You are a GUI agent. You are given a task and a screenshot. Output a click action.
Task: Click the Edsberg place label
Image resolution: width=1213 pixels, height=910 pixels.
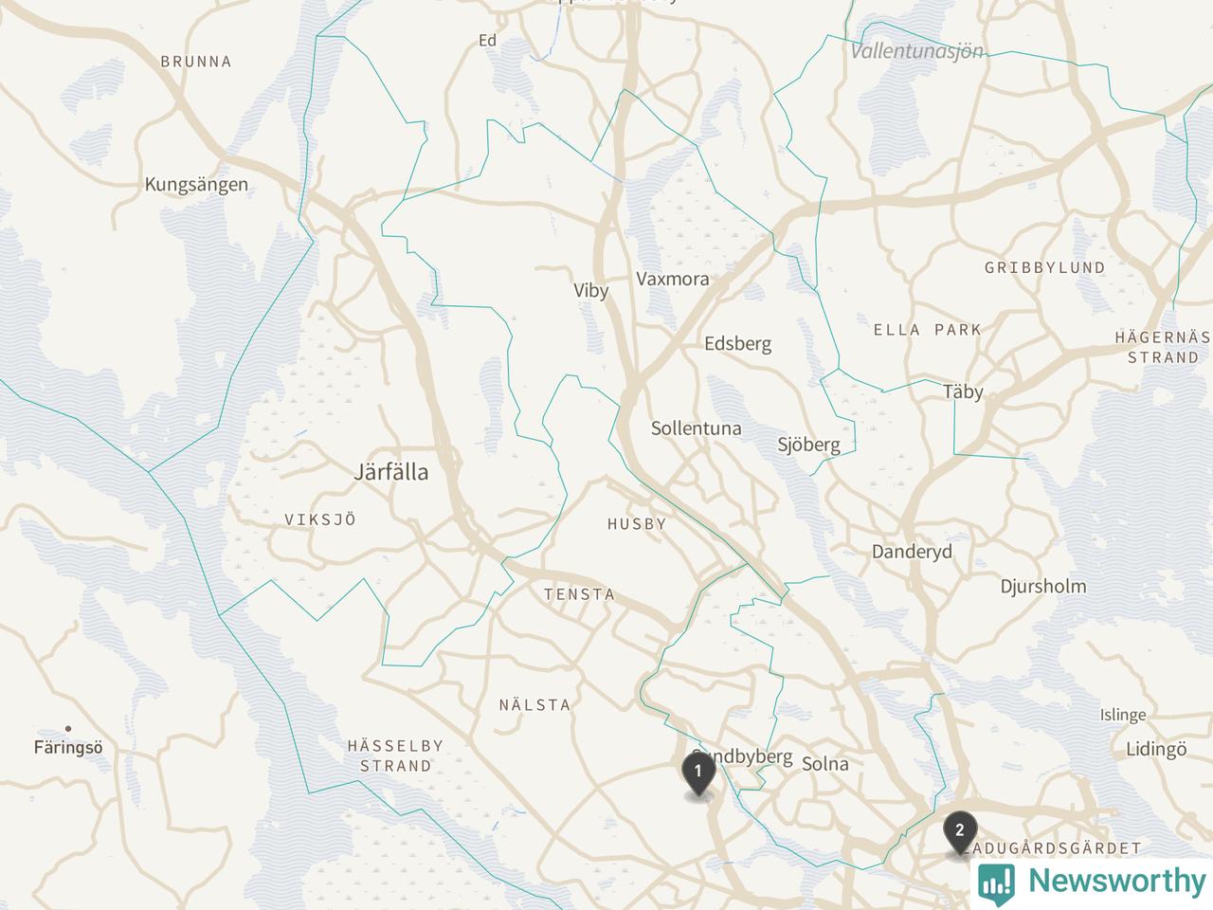click(x=737, y=344)
